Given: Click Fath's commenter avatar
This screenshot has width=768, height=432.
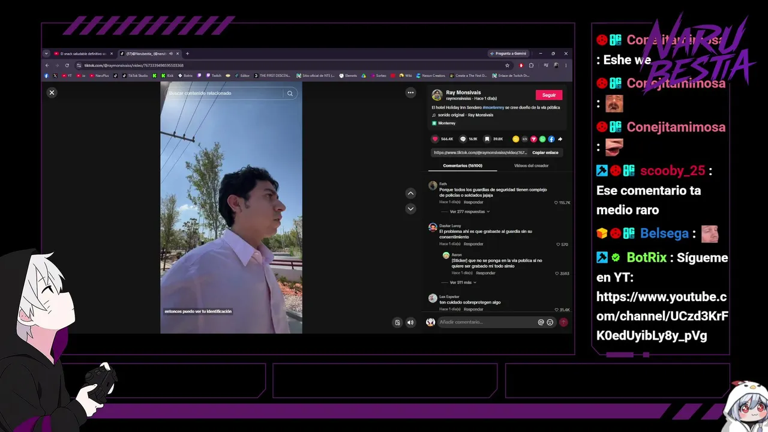Looking at the screenshot, I should coord(433,186).
